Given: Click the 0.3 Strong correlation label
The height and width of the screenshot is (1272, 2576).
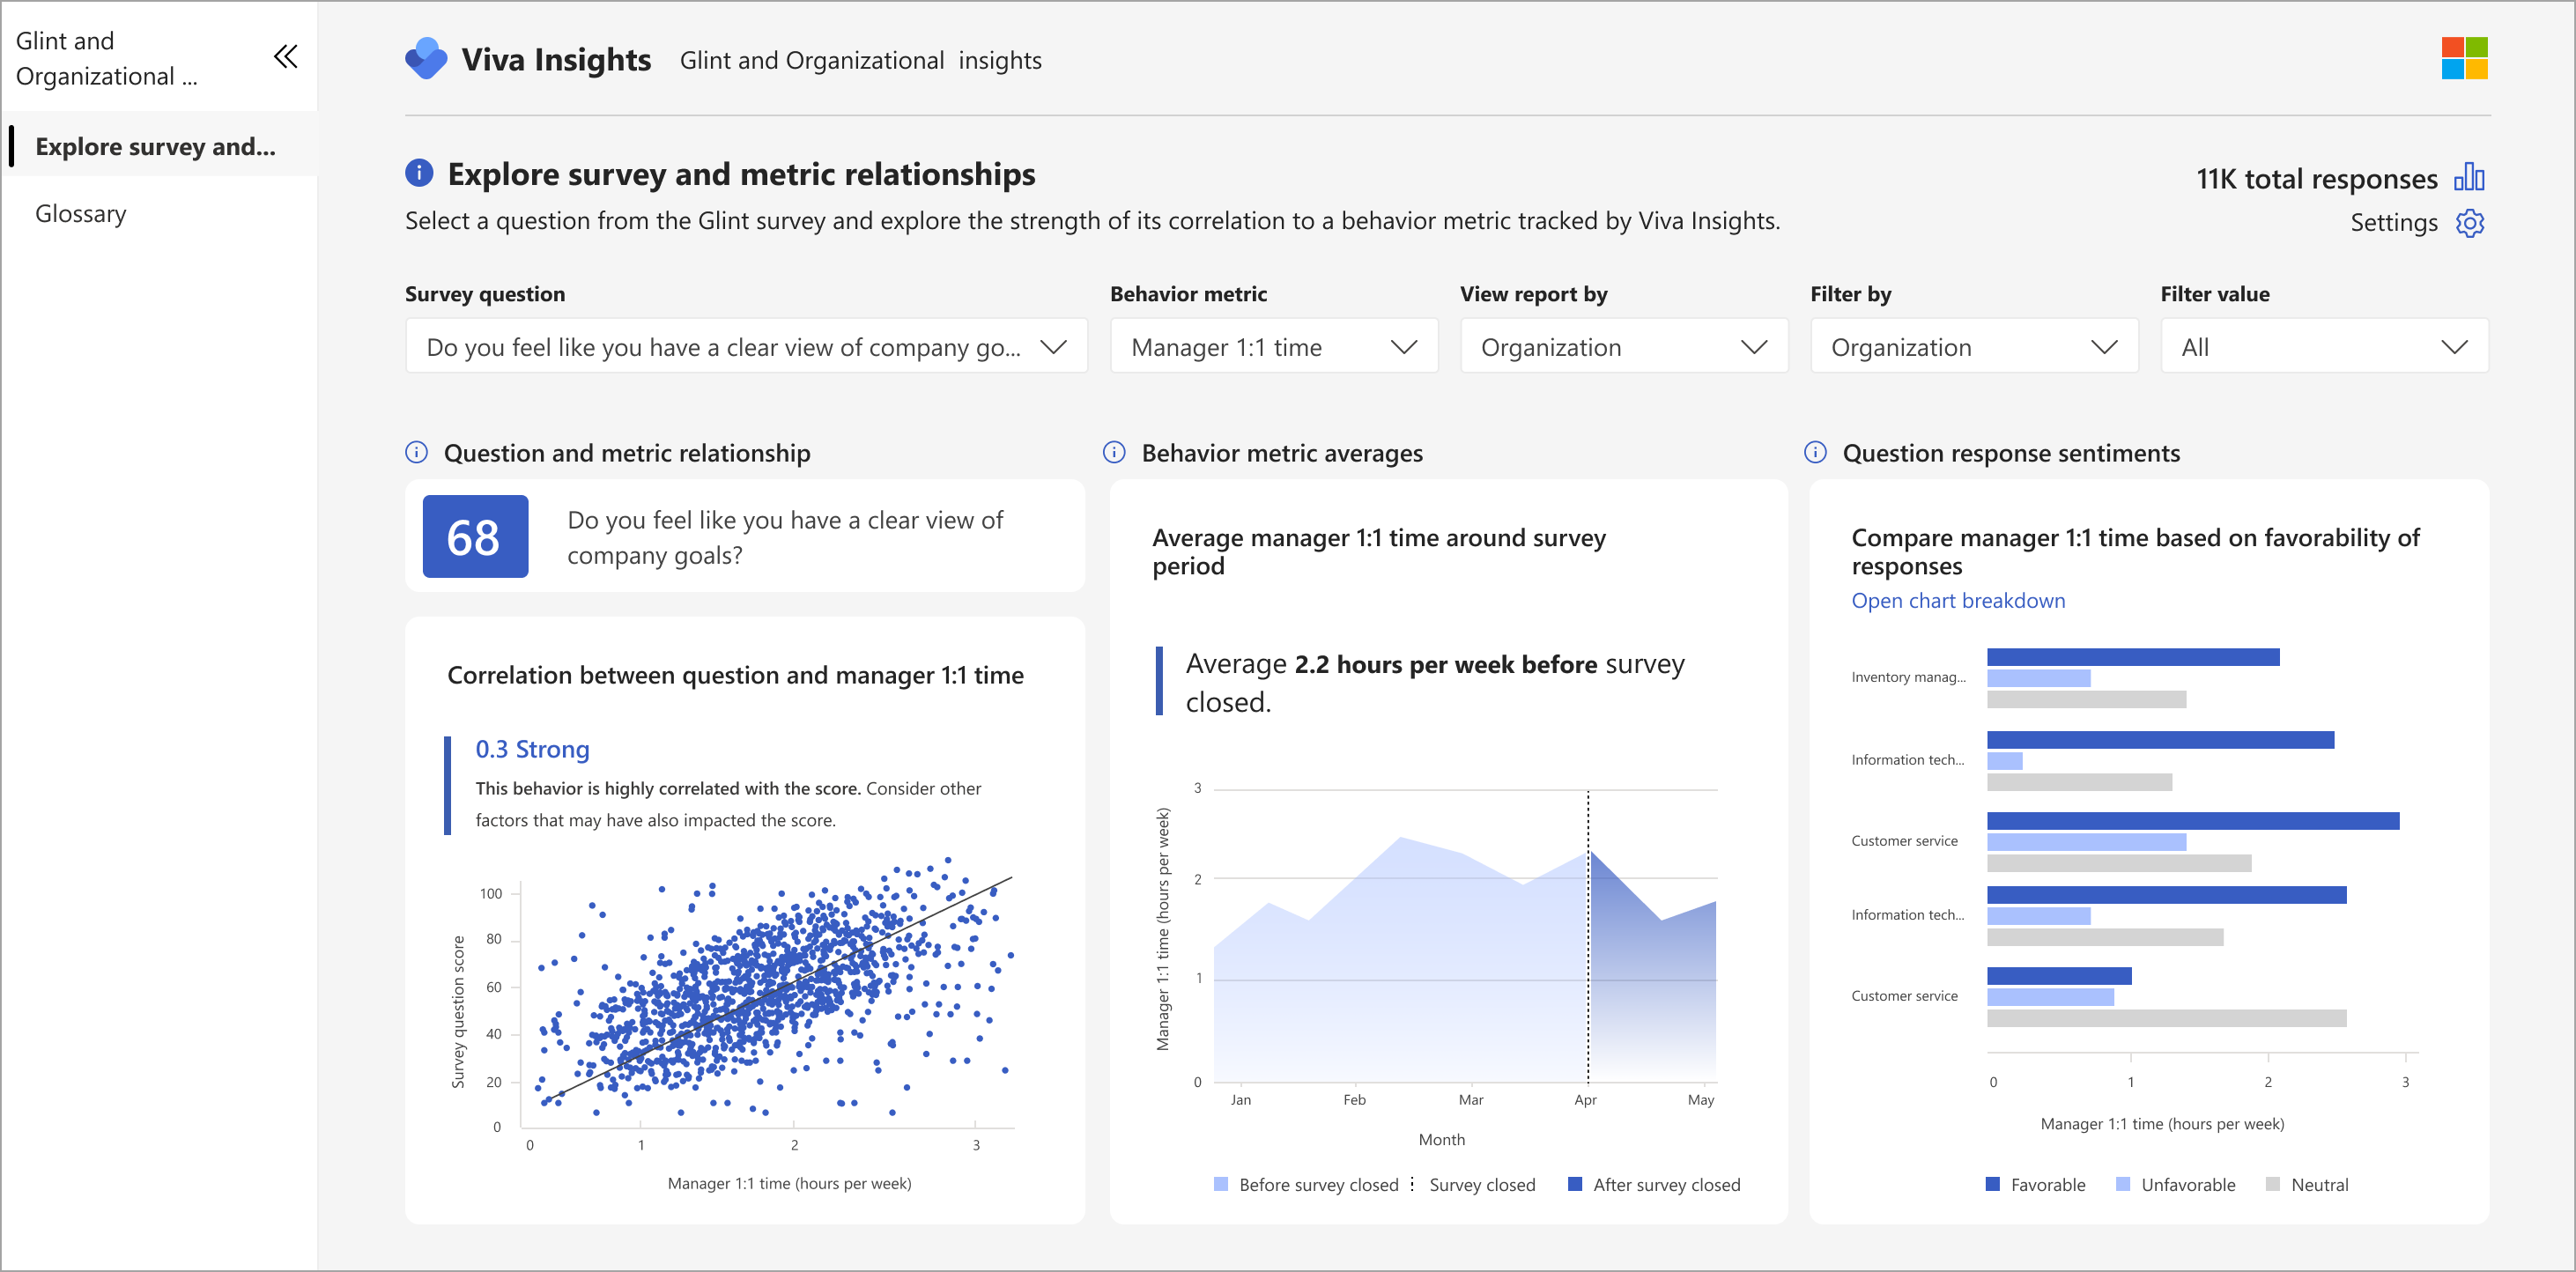Looking at the screenshot, I should (x=532, y=748).
